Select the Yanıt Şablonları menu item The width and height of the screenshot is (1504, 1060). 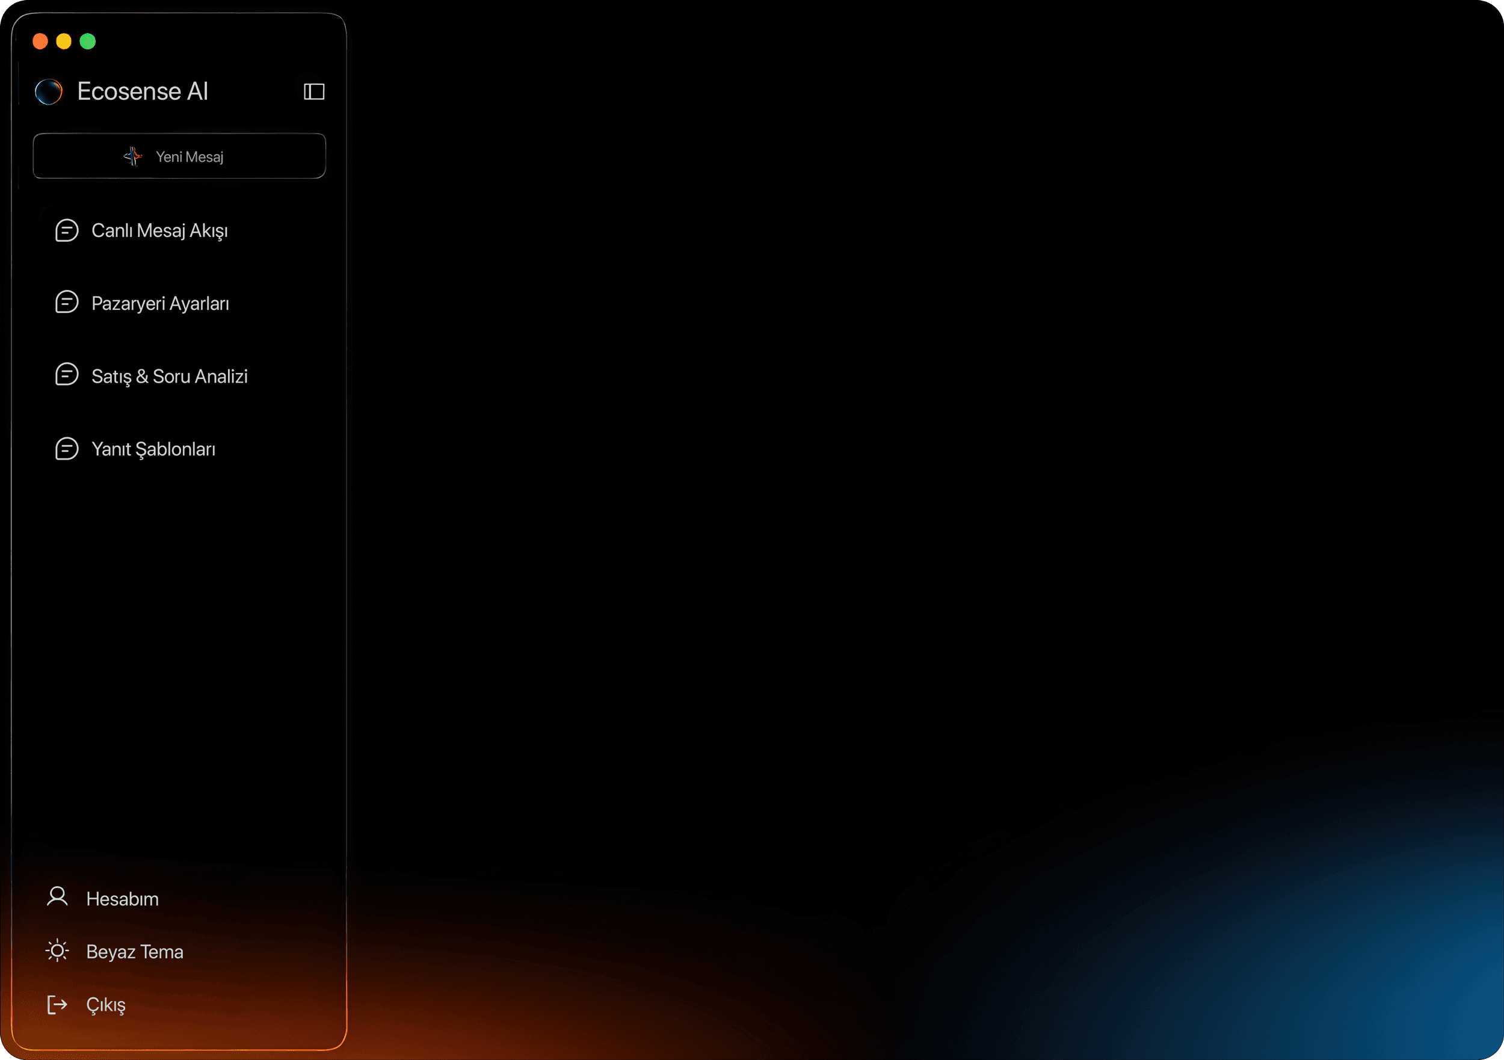coord(153,449)
